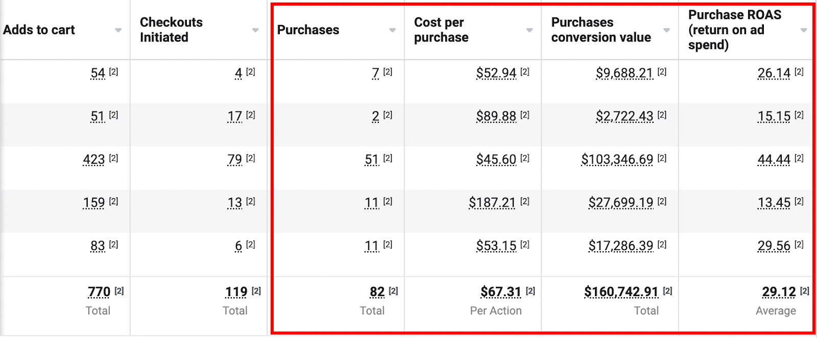This screenshot has width=817, height=338.
Task: Select the $45.60 cost per purchase
Action: 496,160
